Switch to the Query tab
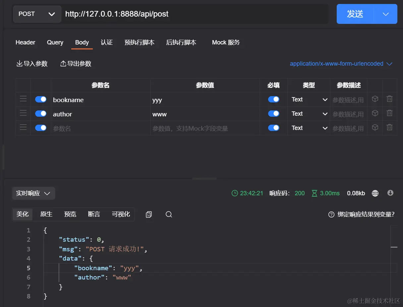Viewport: 403px width, 307px height. pyautogui.click(x=55, y=42)
